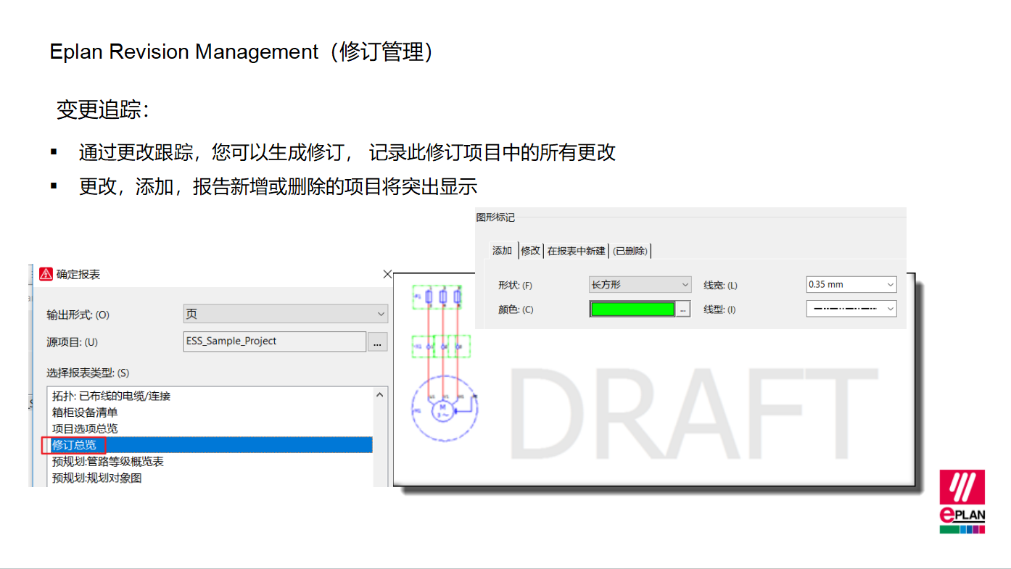Select 项目选项总览 in report list

point(85,428)
